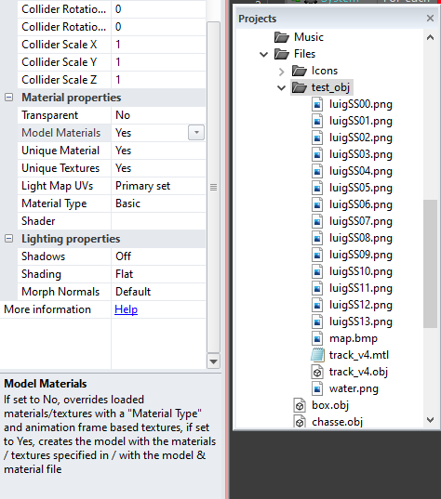Collapse the test_obj folder

[x=281, y=87]
